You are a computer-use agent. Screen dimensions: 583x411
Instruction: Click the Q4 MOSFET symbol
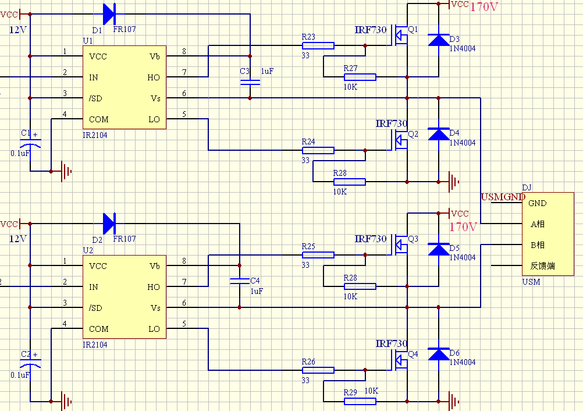[x=400, y=359]
